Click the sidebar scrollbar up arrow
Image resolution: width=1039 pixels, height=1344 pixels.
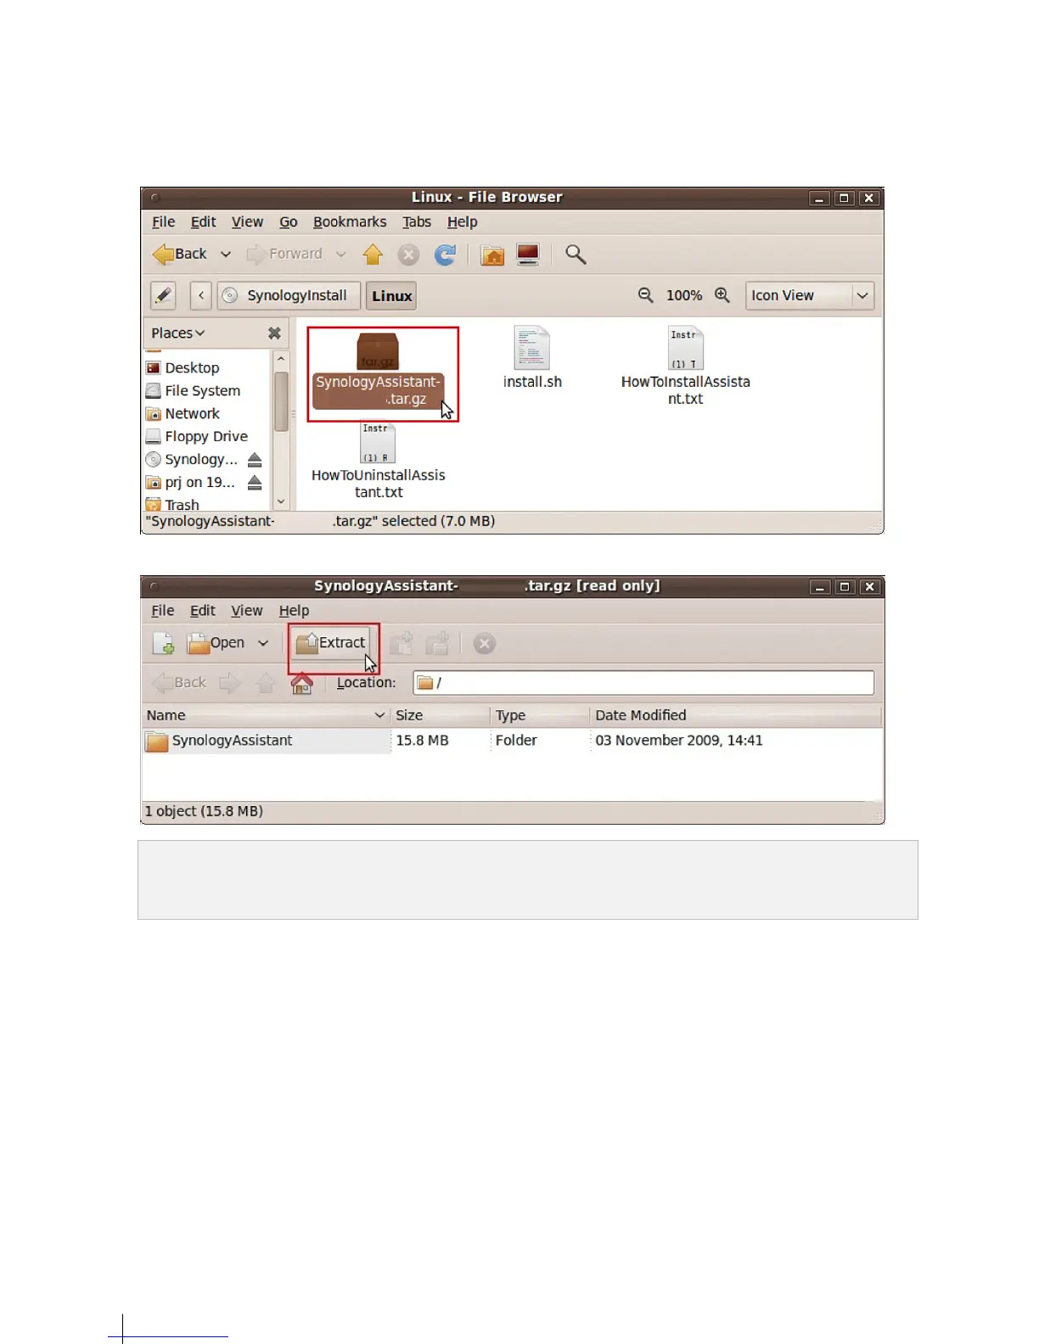pos(281,360)
